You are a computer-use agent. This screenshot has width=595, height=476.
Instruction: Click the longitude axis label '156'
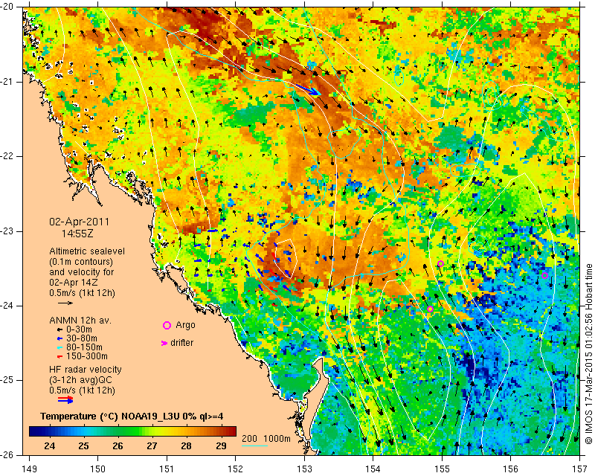[511, 469]
